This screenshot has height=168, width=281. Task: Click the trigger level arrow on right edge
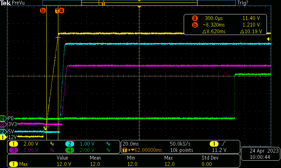tap(269, 38)
